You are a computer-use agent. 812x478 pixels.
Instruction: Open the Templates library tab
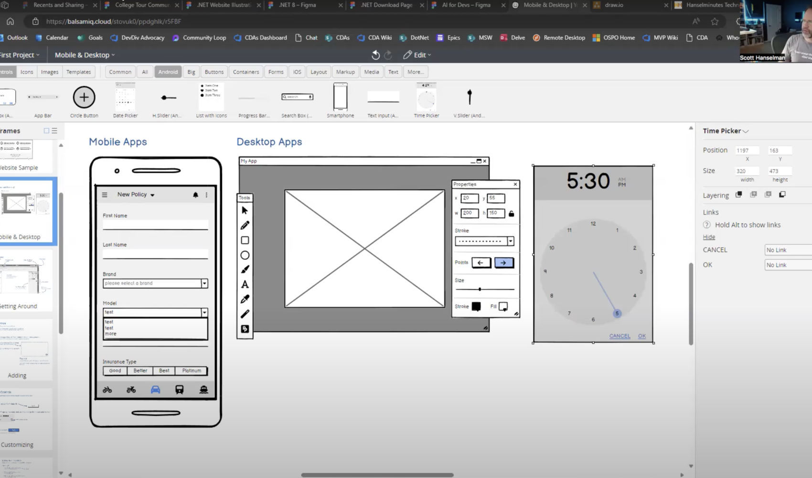coord(78,72)
